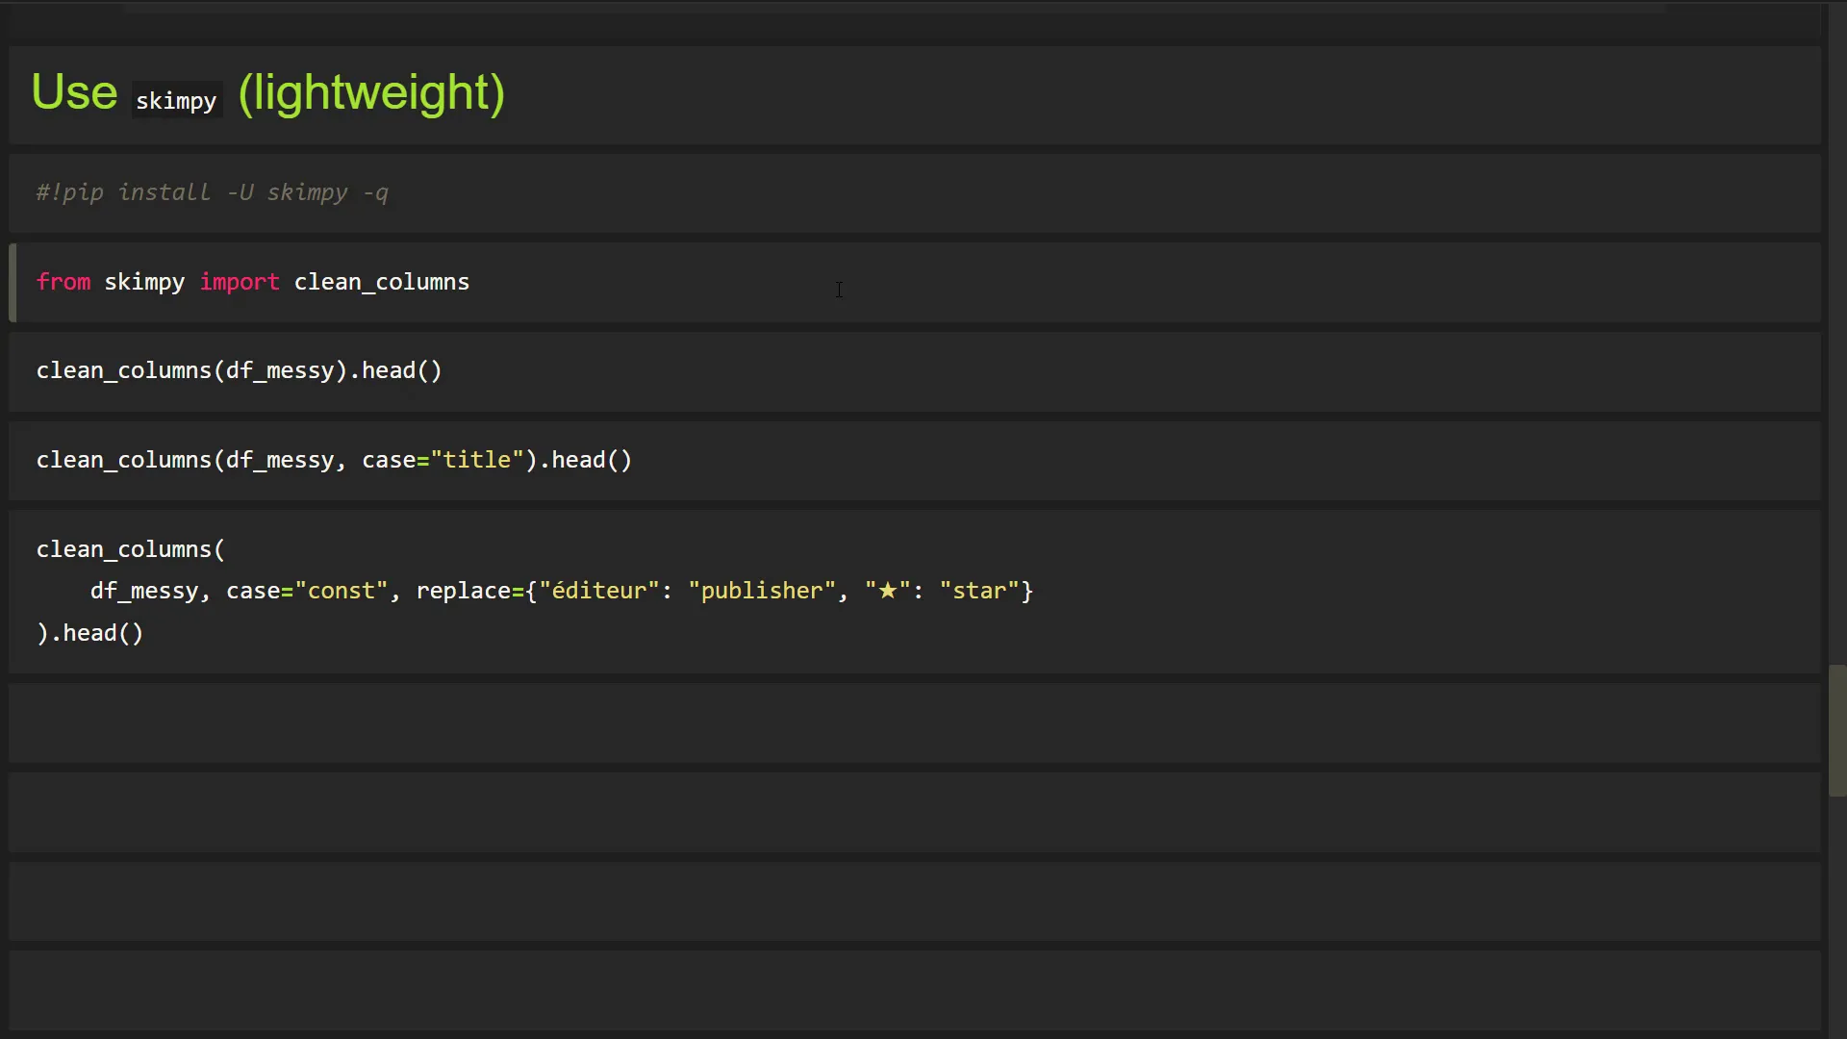Select the '#!pip install -U skimpy -q' cell
The height and width of the screenshot is (1039, 1847).
[x=915, y=193]
